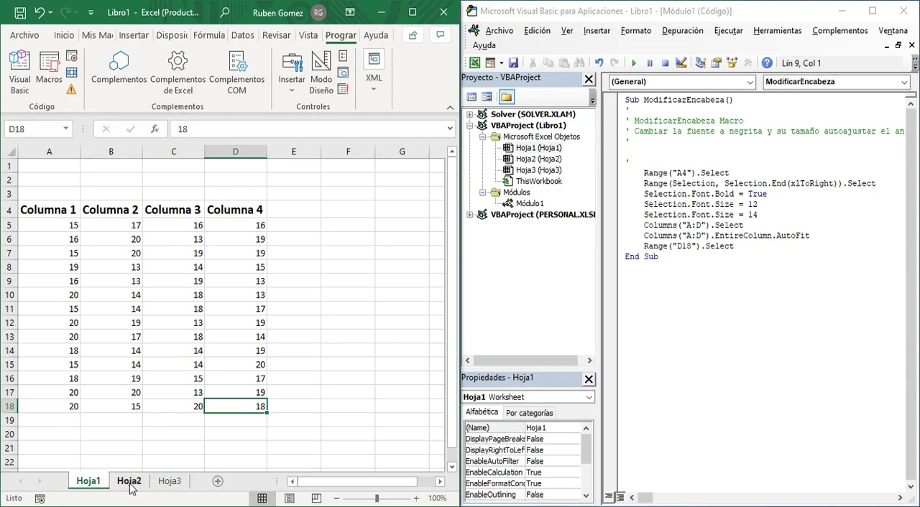Open the Visual Basic editor from ribbon
This screenshot has height=507, width=920.
[x=19, y=73]
